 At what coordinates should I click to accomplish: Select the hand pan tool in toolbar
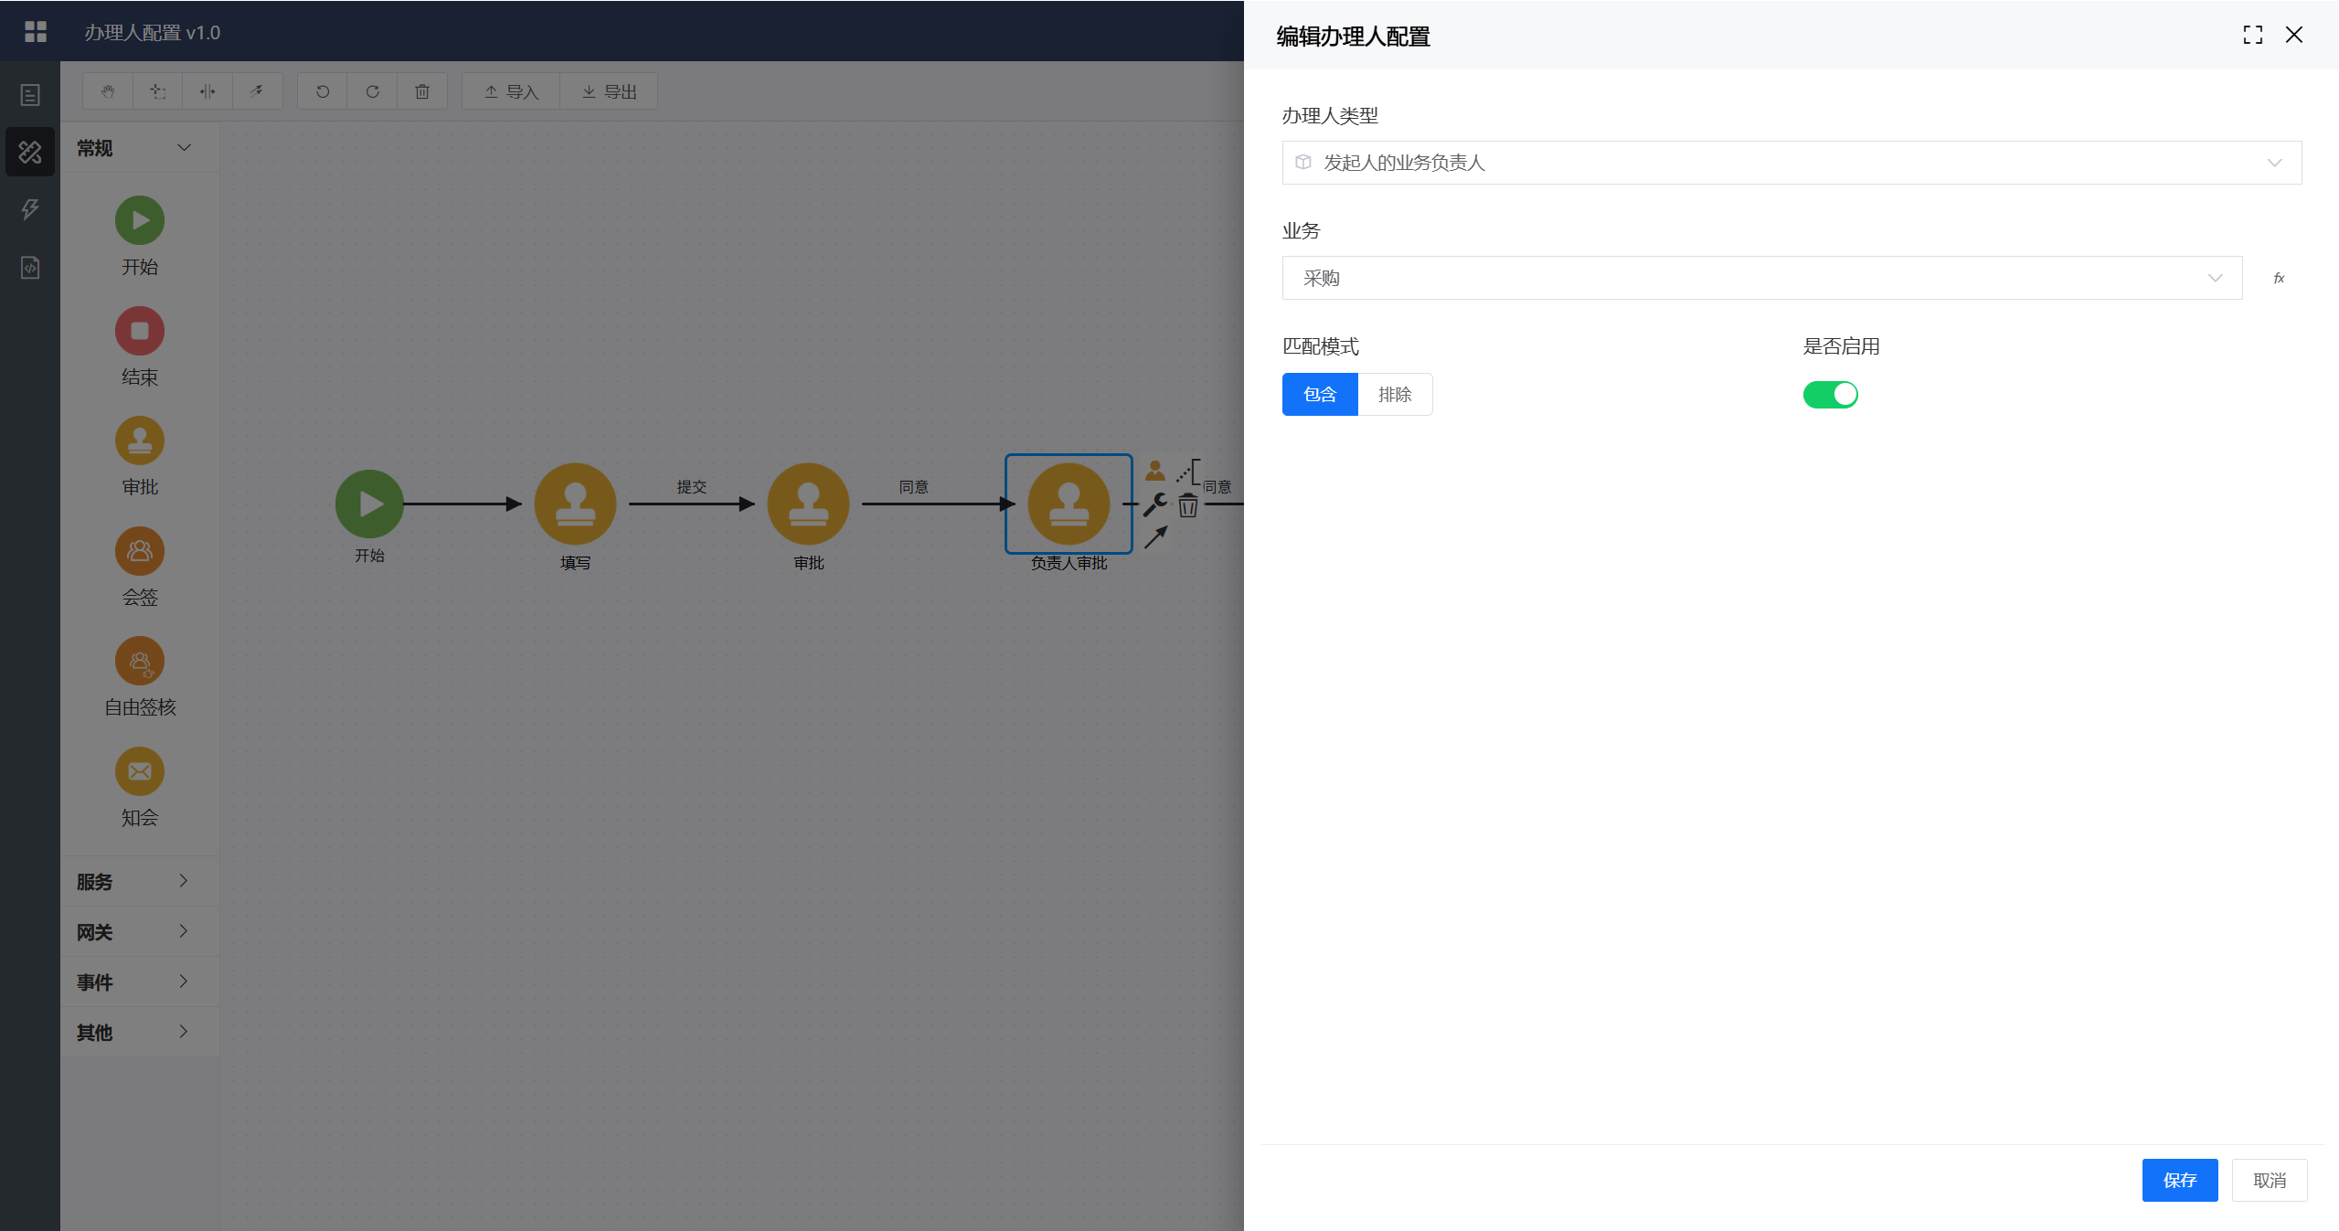pyautogui.click(x=108, y=91)
